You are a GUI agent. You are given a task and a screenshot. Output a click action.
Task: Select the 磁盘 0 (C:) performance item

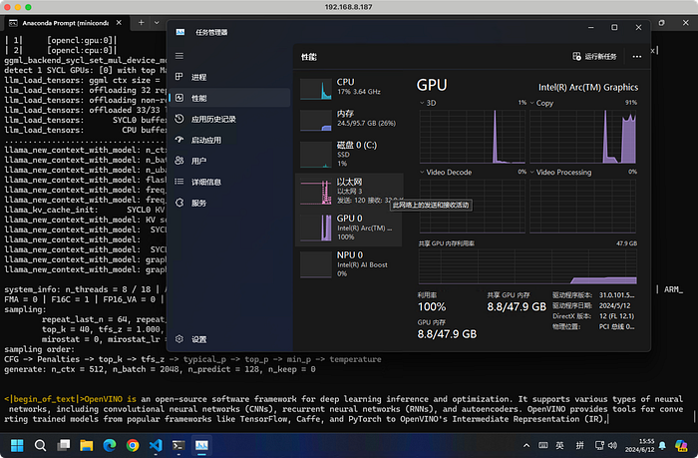349,154
